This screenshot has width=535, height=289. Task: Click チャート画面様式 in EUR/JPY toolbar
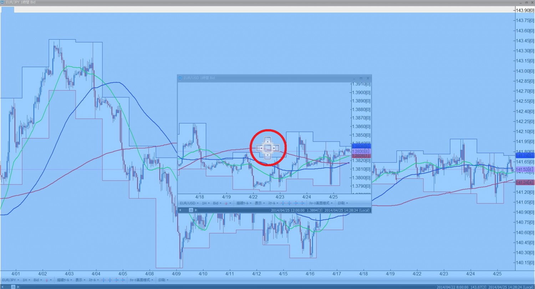(142, 280)
